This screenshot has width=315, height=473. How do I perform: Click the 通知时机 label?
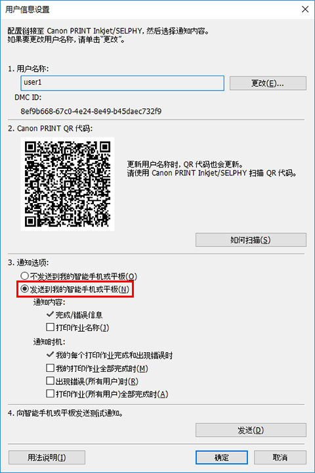pos(49,342)
